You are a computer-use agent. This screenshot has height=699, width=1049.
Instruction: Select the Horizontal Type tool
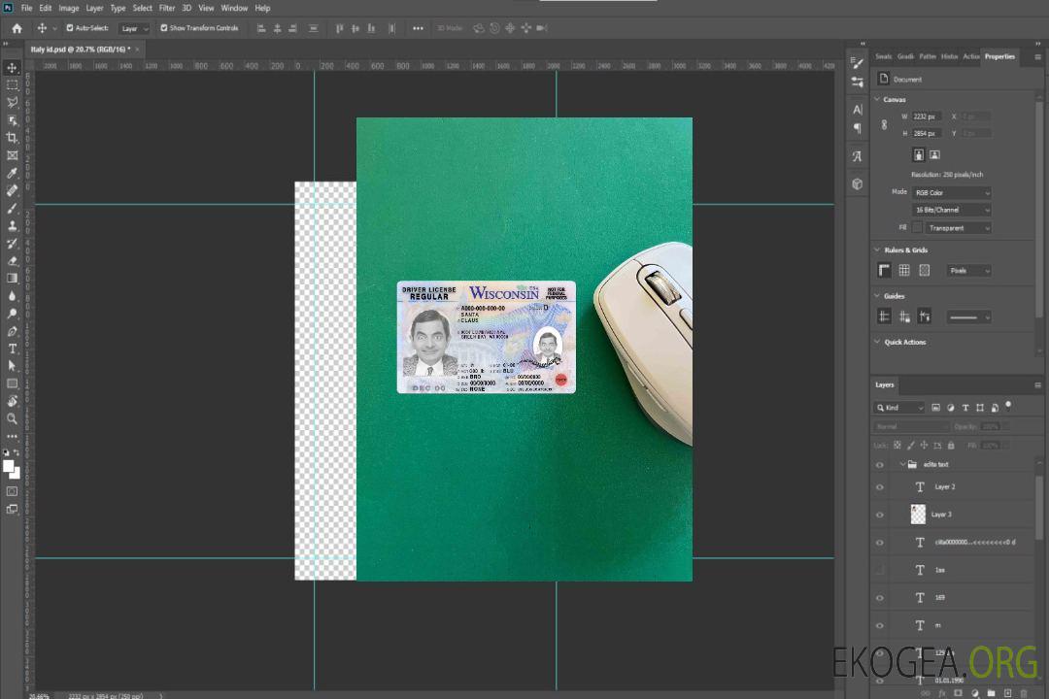[13, 349]
